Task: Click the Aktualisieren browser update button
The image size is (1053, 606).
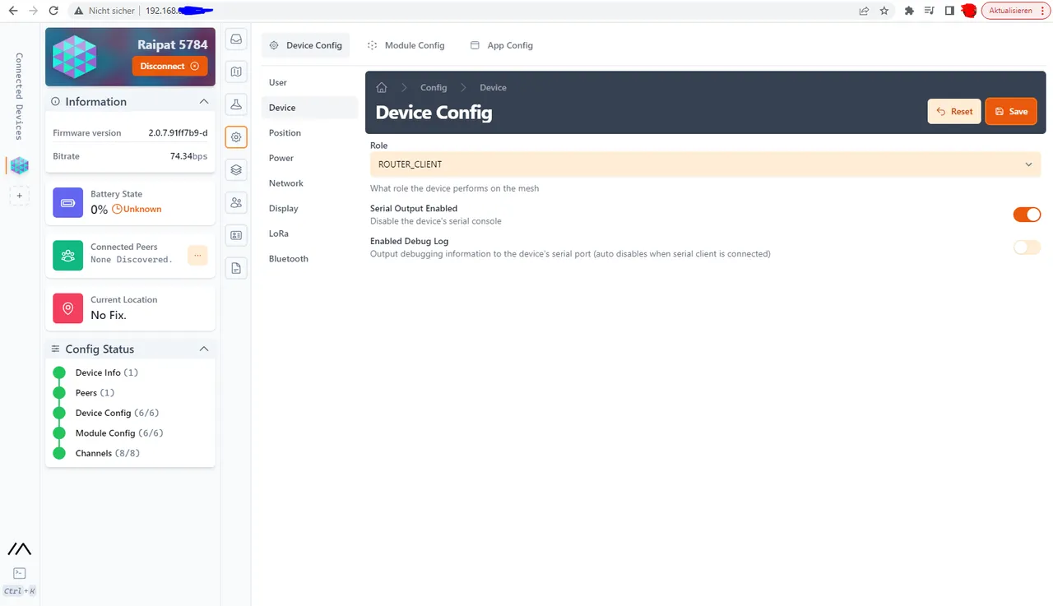Action: coord(1016,11)
